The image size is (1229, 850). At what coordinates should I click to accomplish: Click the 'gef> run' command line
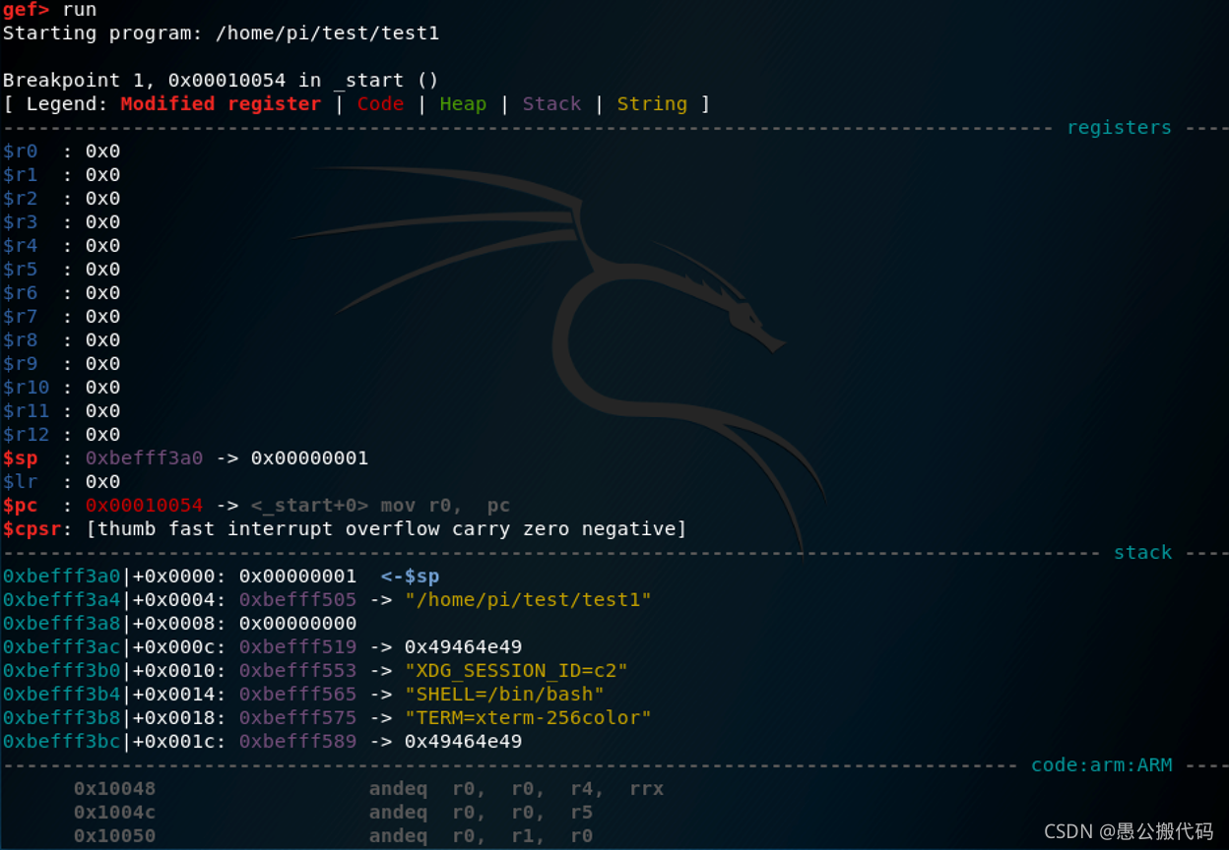[50, 10]
